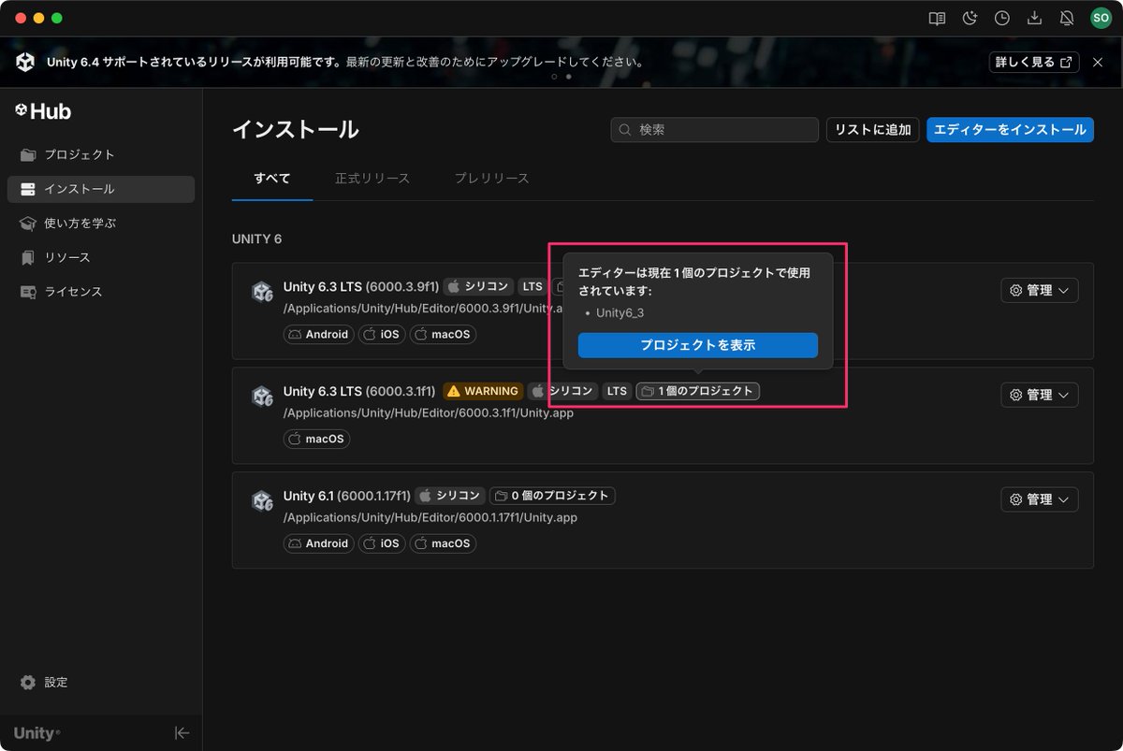1123x751 pixels.
Task: Open the documentation book icon in title bar
Action: [x=937, y=18]
